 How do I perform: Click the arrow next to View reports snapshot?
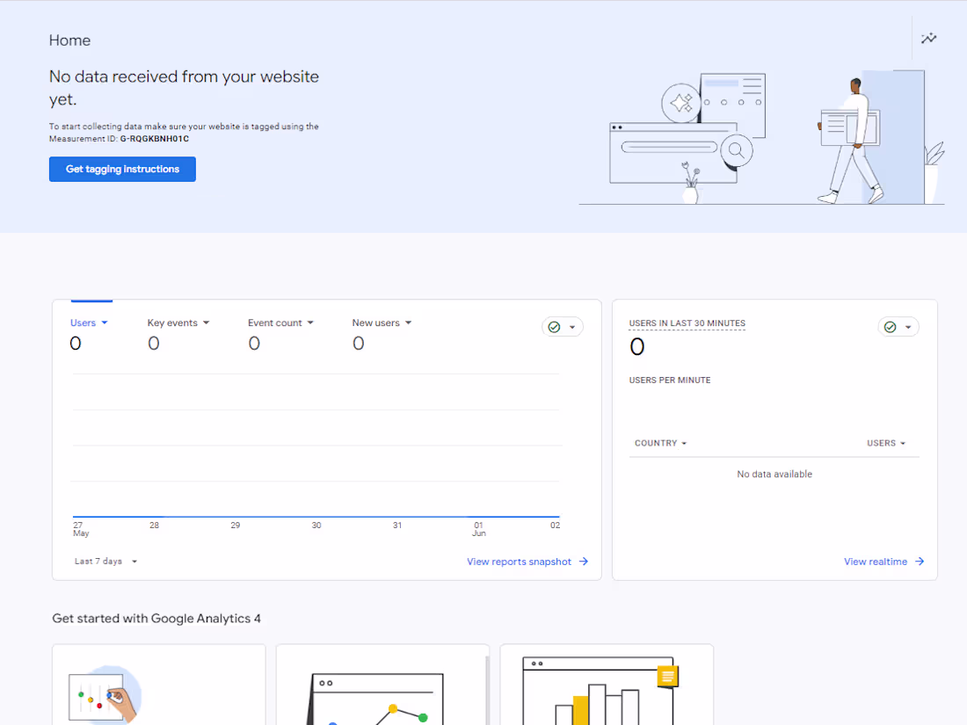point(584,561)
